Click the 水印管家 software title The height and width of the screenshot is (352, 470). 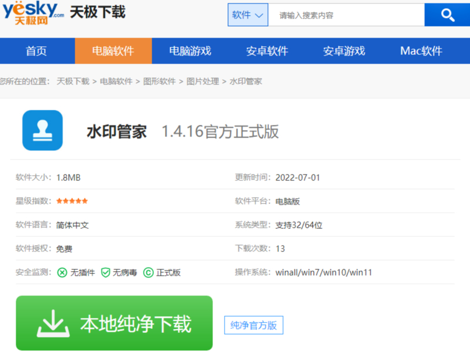(116, 132)
